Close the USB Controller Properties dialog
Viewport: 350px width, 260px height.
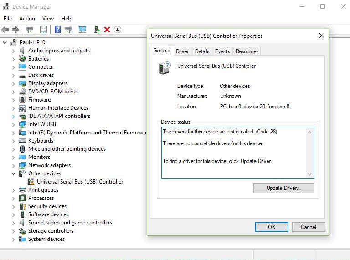[322, 36]
